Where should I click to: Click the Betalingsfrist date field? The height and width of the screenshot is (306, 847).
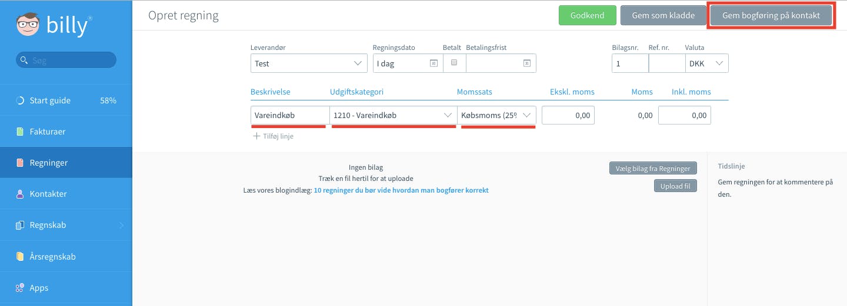tap(501, 63)
